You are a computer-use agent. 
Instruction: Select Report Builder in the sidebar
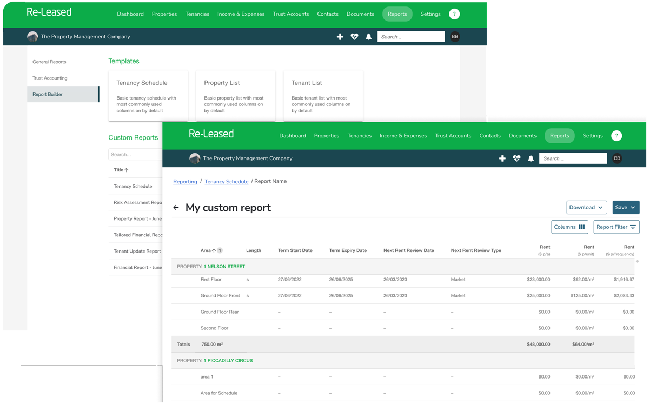coord(63,94)
